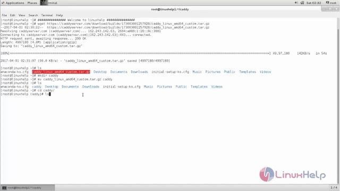Click the line ending 'saved [4997180/4997180]'

pos(85,61)
